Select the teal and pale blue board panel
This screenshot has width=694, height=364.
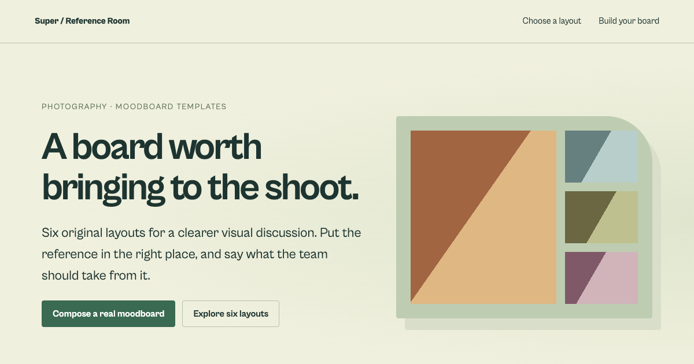(601, 157)
